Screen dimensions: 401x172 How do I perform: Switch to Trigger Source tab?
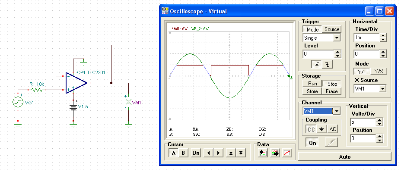point(332,29)
